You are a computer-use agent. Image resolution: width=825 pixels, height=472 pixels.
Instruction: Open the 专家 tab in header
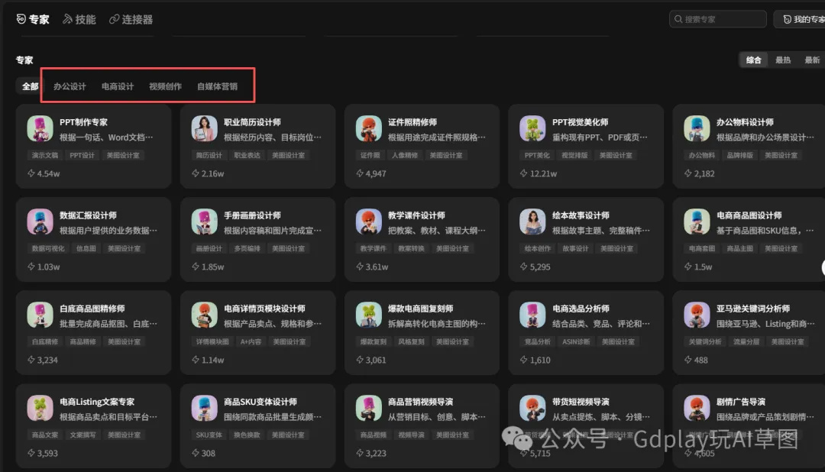[33, 19]
